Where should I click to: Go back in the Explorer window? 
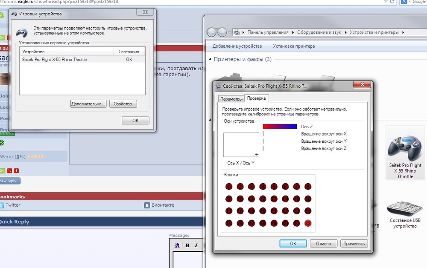(x=212, y=32)
